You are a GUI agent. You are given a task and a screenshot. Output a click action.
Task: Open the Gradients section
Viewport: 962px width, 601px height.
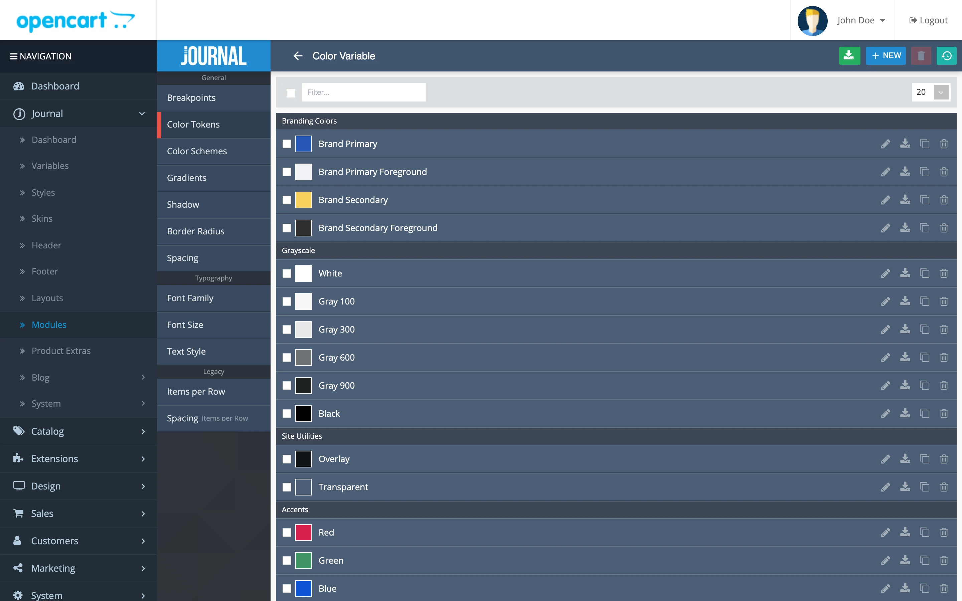tap(213, 178)
